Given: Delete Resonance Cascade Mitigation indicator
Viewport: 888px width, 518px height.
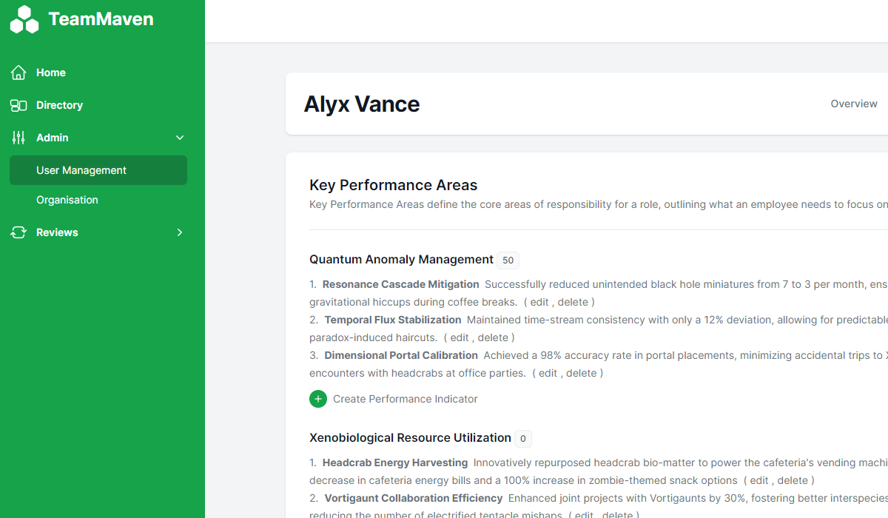Looking at the screenshot, I should [x=573, y=302].
